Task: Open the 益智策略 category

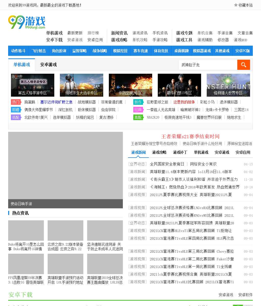Action: [80, 51]
